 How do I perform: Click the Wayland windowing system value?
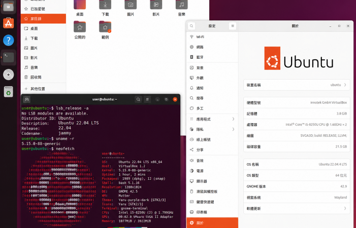point(340,198)
